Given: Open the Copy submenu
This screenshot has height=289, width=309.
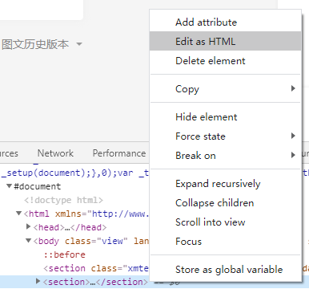Looking at the screenshot, I should point(226,88).
